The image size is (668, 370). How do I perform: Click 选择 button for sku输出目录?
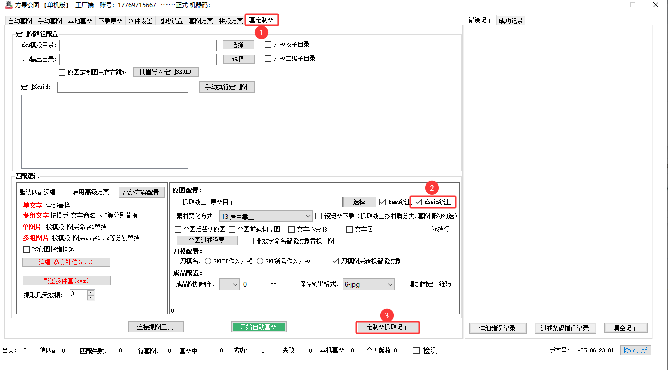[238, 59]
